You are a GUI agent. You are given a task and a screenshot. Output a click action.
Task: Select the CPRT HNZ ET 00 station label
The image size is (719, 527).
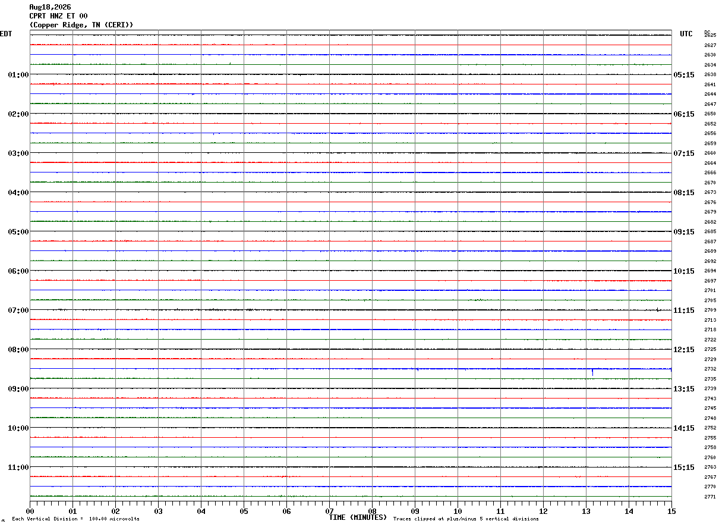[58, 16]
